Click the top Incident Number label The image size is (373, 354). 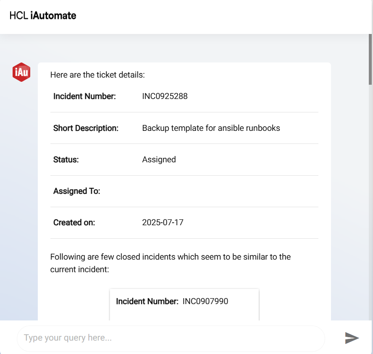coord(84,96)
